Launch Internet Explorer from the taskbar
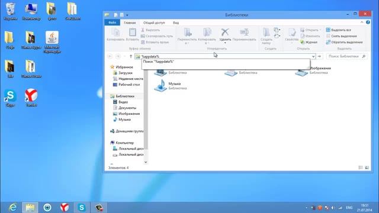The height and width of the screenshot is (213, 379). pyautogui.click(x=12, y=208)
